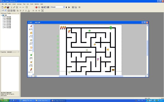Click the Undo arrow icon
164x102 pixels.
point(20,7)
